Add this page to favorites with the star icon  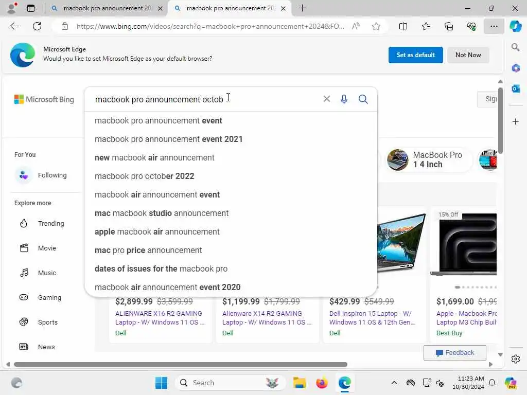376,26
